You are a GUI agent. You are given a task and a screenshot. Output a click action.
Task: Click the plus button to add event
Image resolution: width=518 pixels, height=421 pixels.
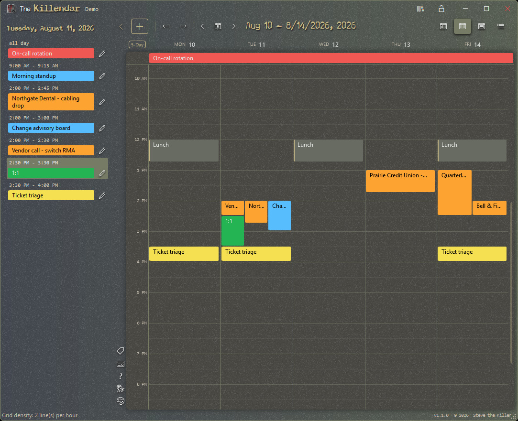(139, 26)
